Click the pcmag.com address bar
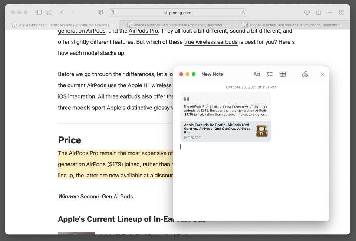Image resolution: width=356 pixels, height=241 pixels. 178,13
